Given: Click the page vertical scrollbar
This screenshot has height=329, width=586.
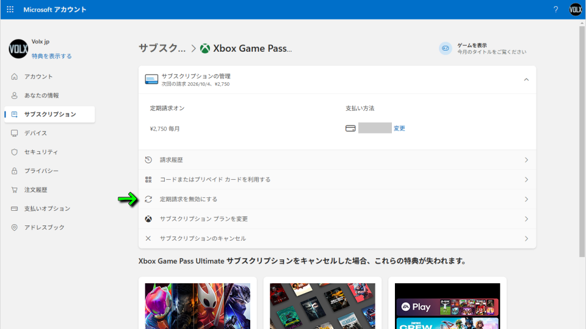Looking at the screenshot, I should 581,140.
